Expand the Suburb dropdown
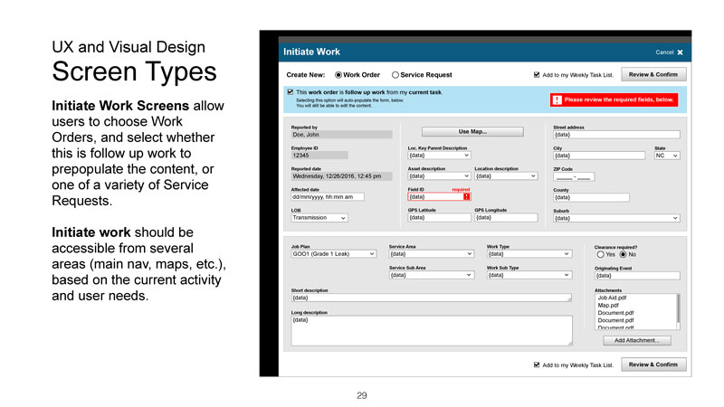Viewport: 724px width, 407px height. click(x=615, y=218)
